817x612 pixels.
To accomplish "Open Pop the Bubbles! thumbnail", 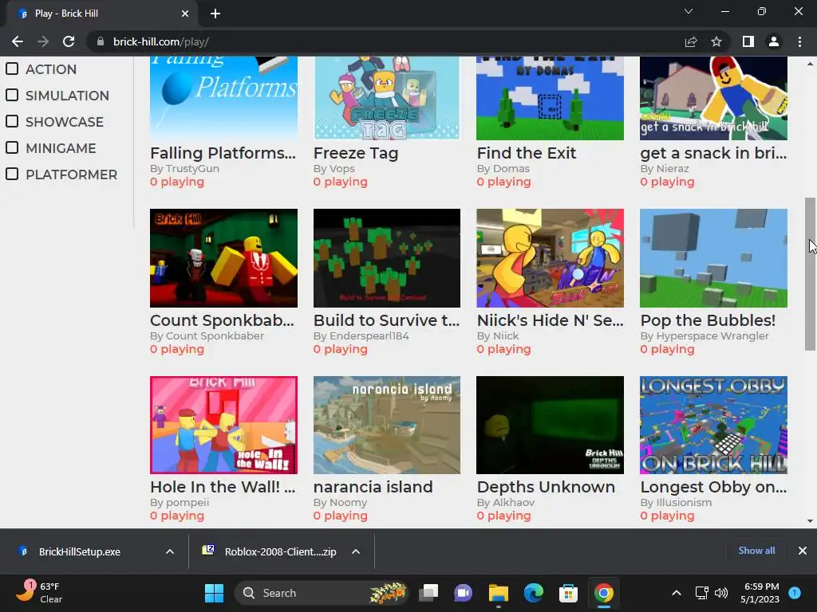I will coord(713,258).
